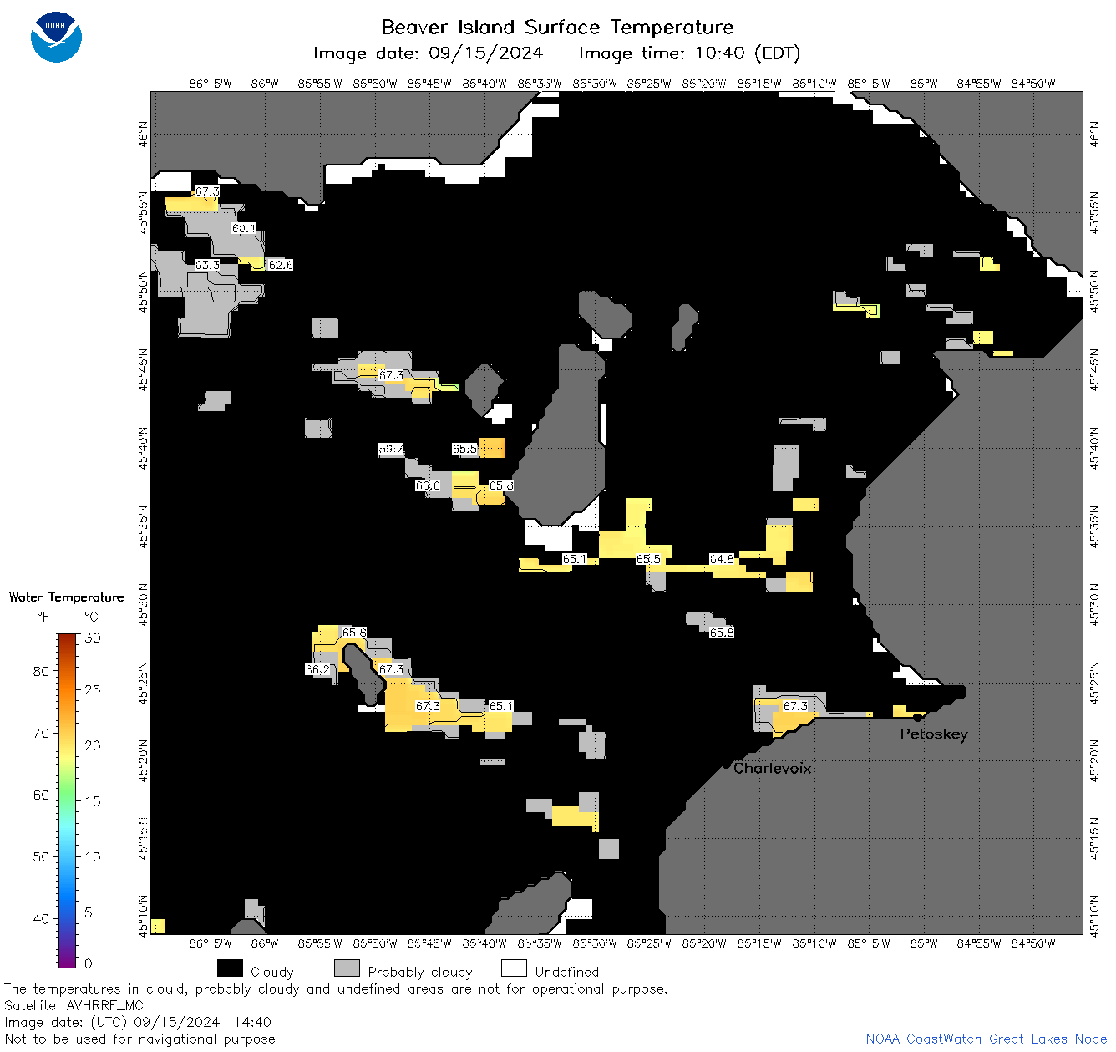Viewport: 1116px width, 1052px height.
Task: Click the Cloudy legend text label
Action: (x=272, y=972)
